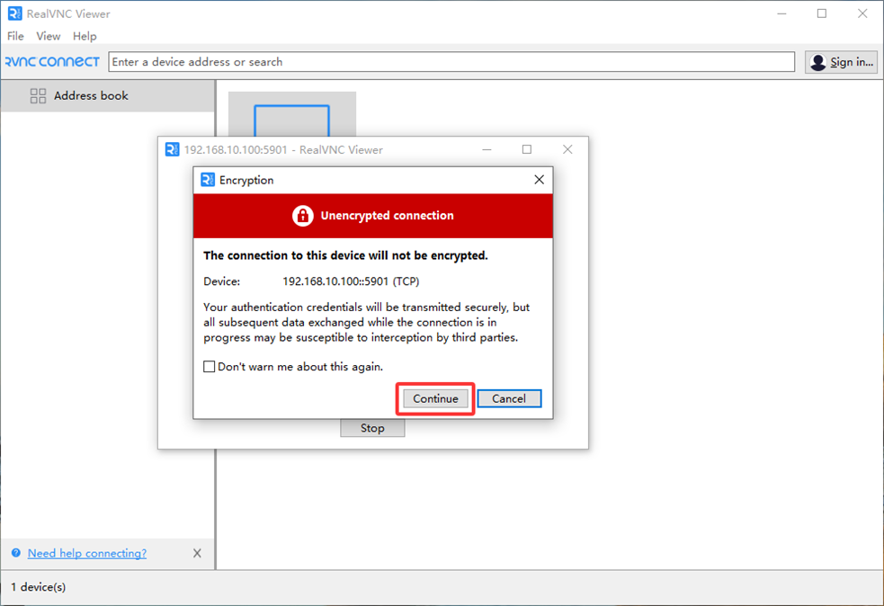Close the 192.168.10.100:5901 connection window
Screen dimensions: 884x606
567,149
